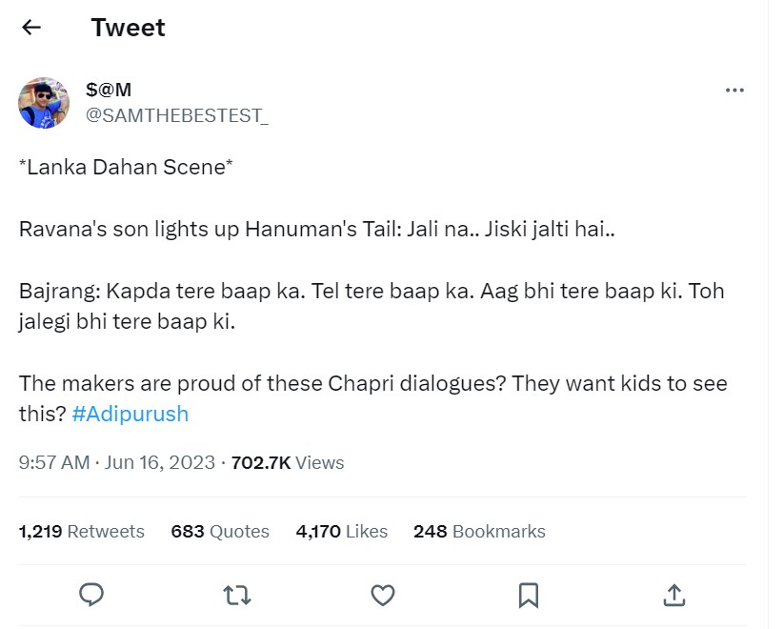This screenshot has height=629, width=783.
Task: Reply to the tweet via speech bubble icon
Action: click(x=91, y=596)
